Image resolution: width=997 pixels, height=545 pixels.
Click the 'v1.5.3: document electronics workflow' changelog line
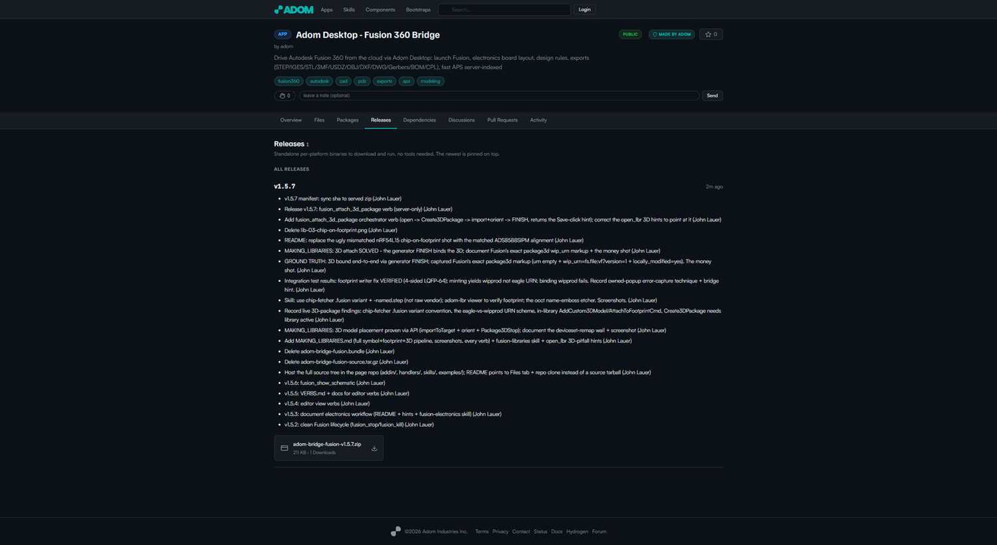393,414
